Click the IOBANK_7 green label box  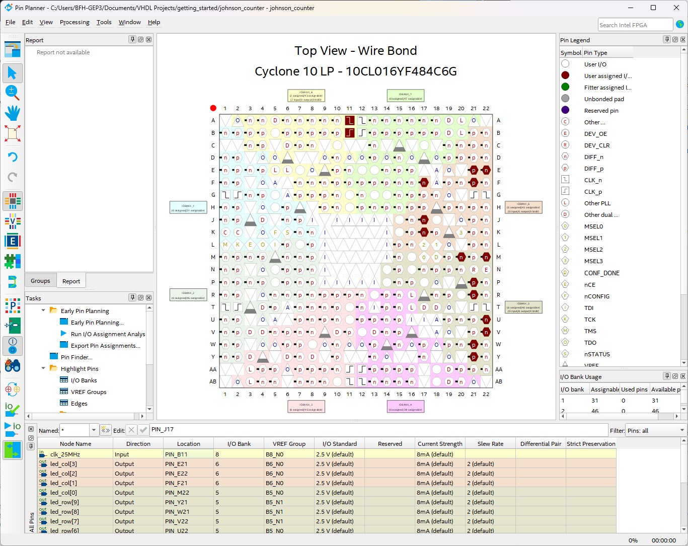click(x=406, y=96)
